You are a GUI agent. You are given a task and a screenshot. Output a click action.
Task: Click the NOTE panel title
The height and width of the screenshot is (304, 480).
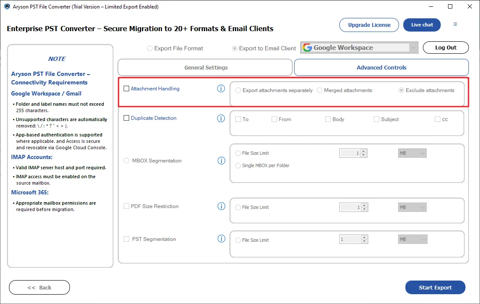pos(57,59)
